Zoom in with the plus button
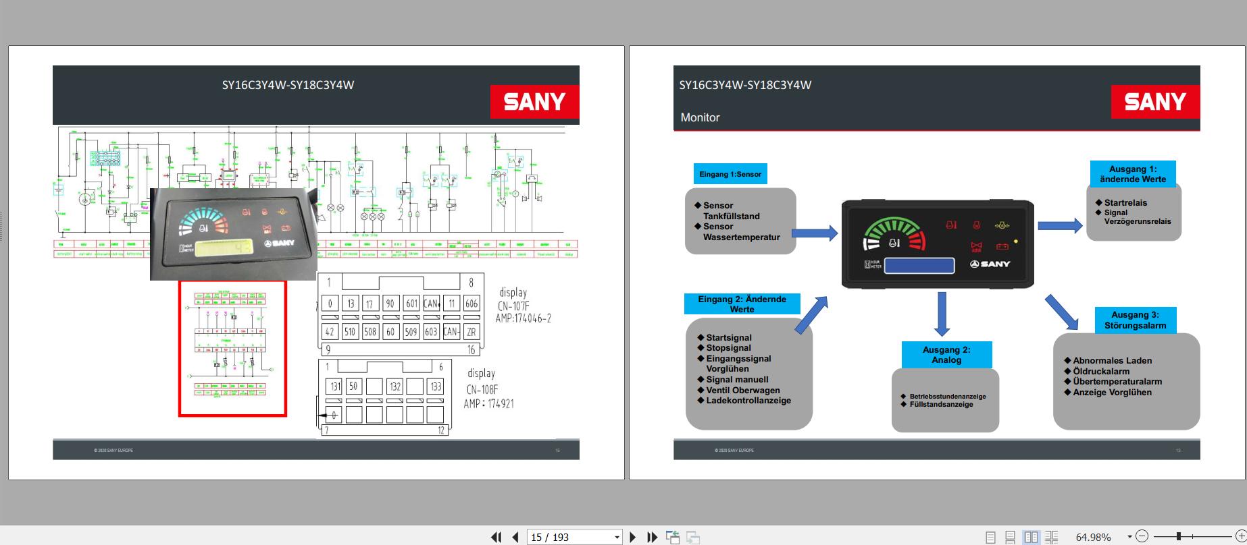The image size is (1247, 545). pyautogui.click(x=1240, y=537)
